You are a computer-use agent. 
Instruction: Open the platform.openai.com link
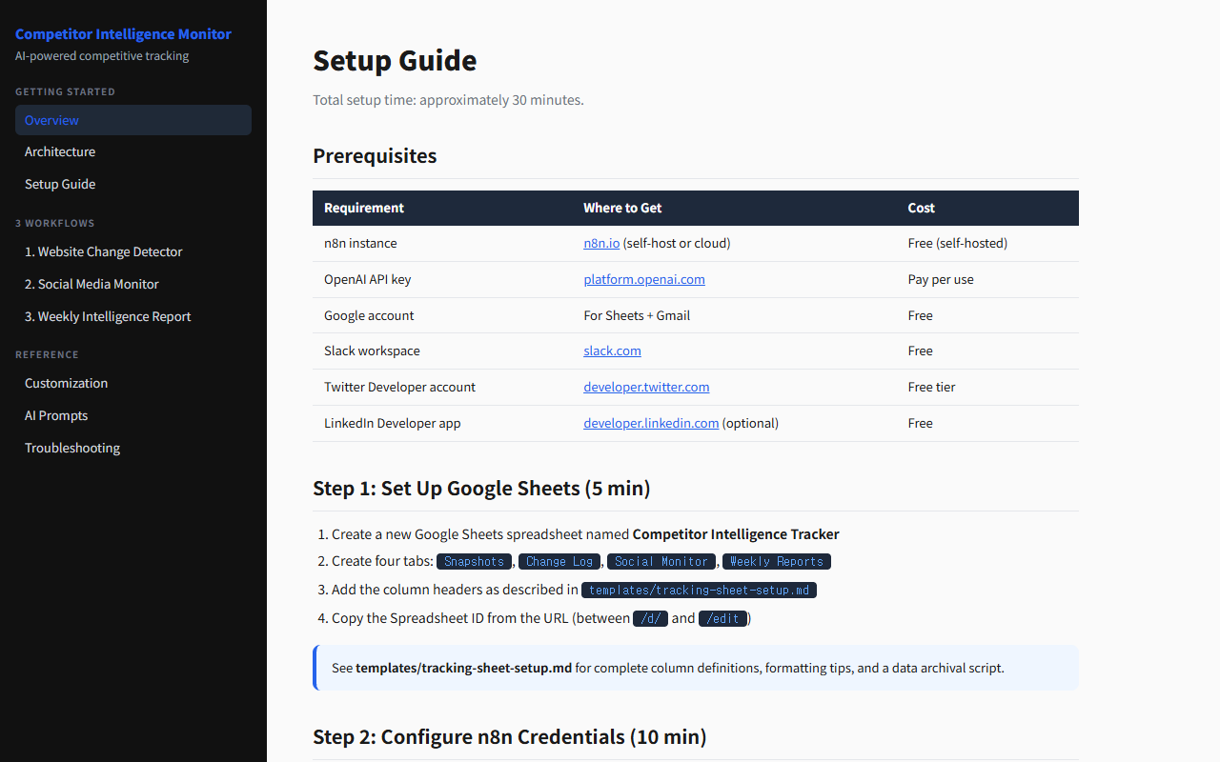644,279
